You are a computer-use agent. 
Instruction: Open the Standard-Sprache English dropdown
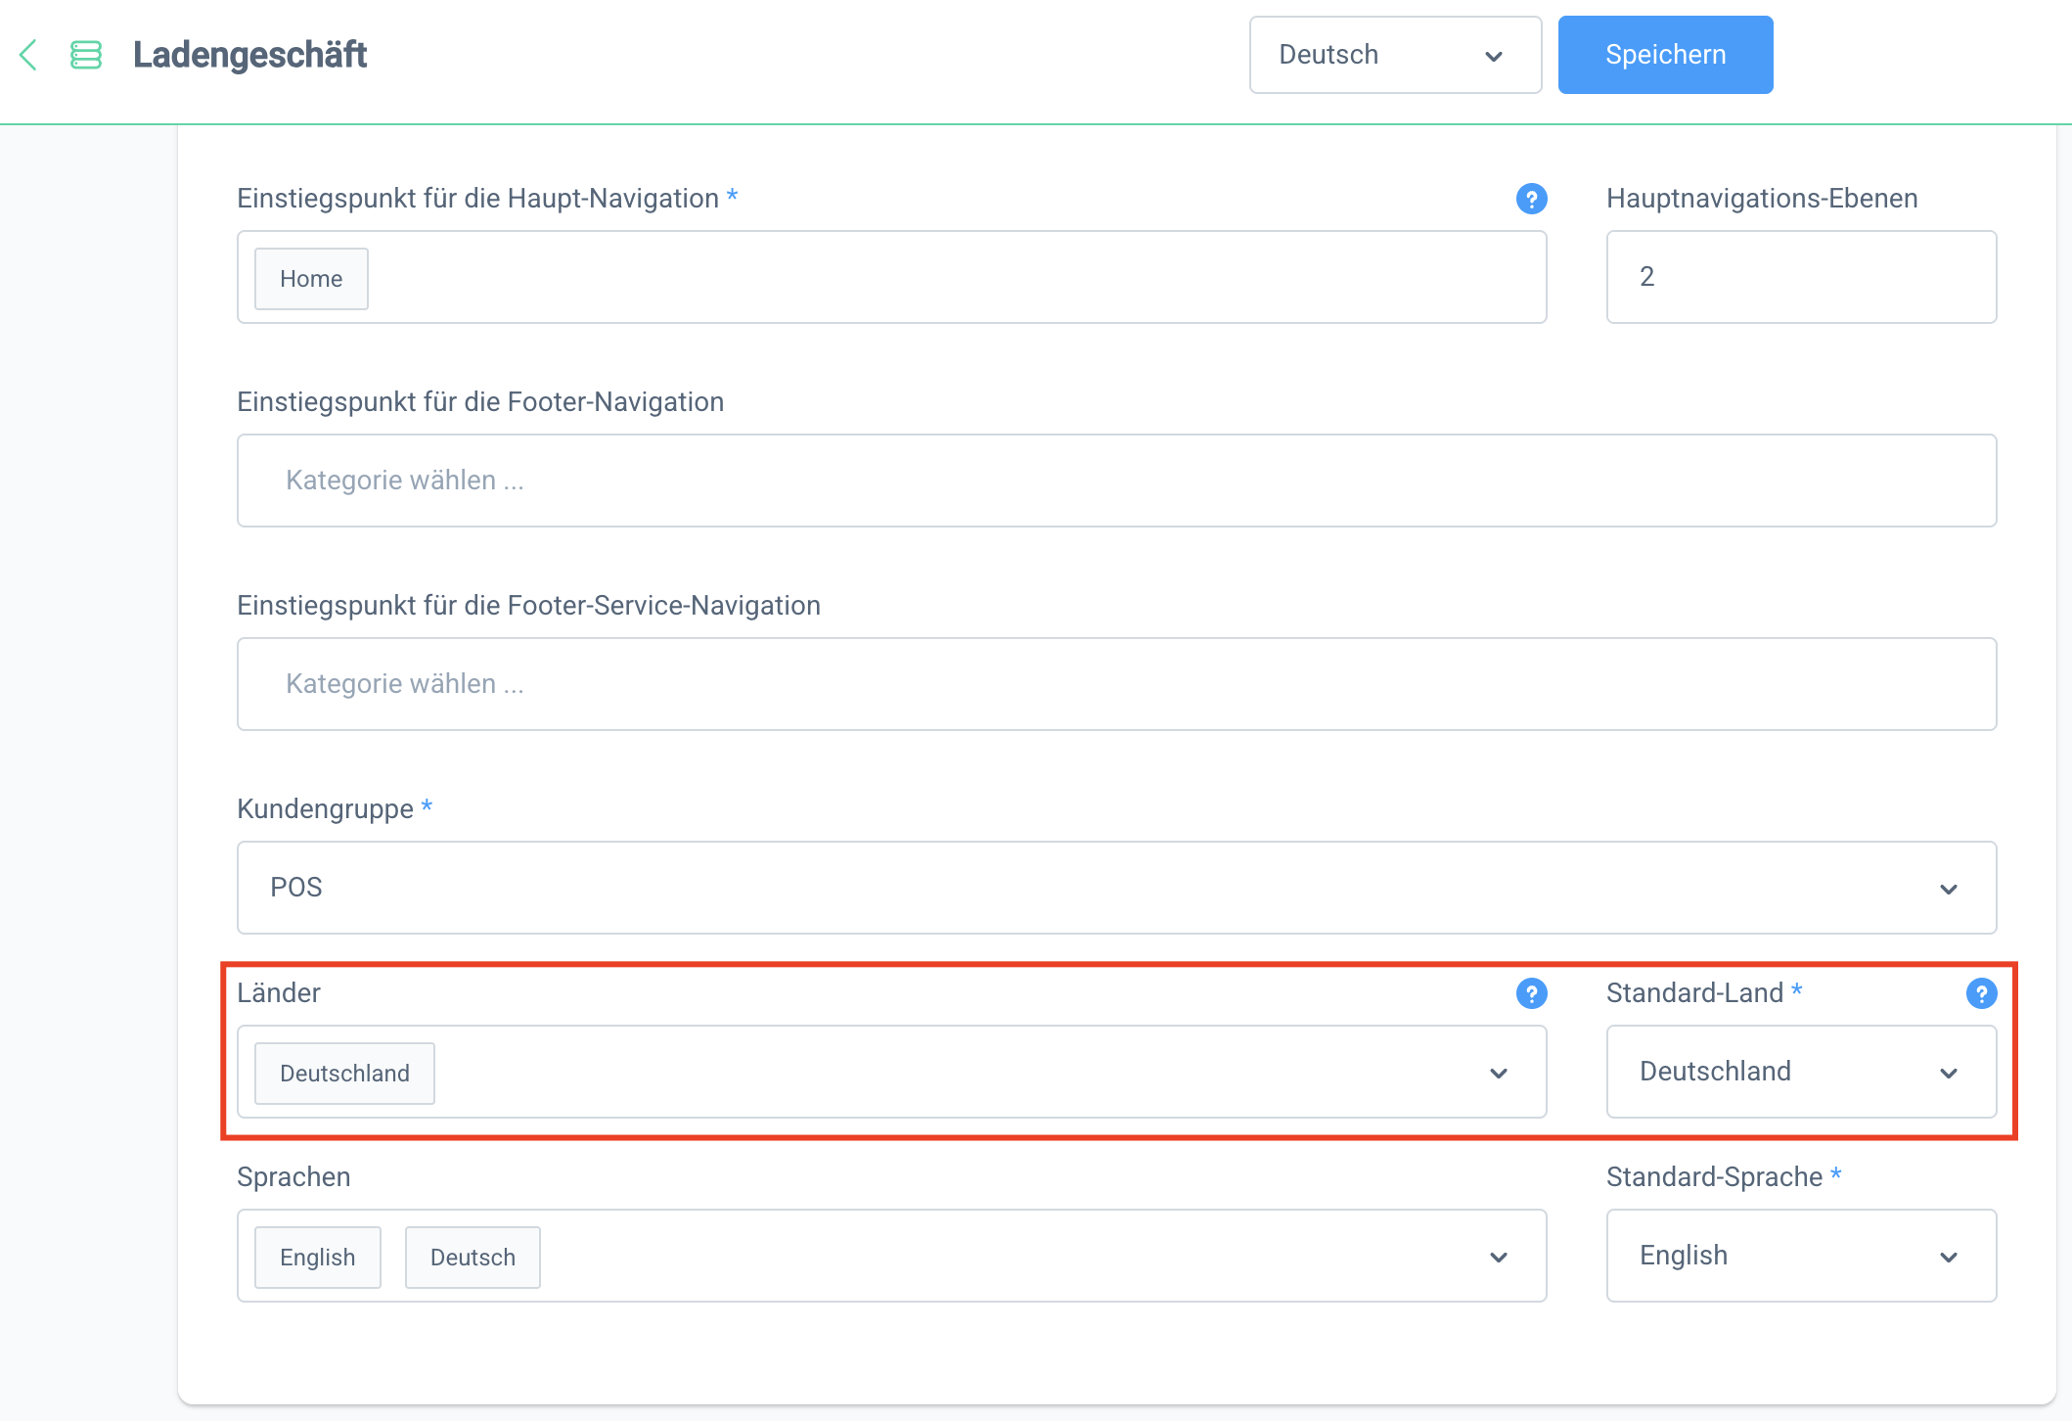pos(1800,1256)
